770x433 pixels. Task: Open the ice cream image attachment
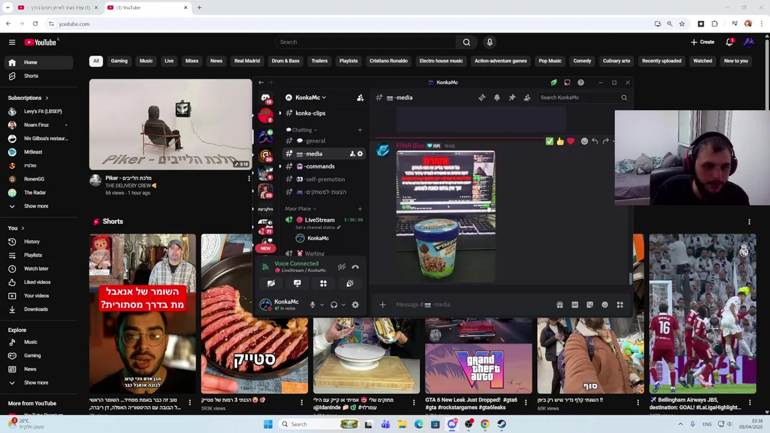coord(446,216)
